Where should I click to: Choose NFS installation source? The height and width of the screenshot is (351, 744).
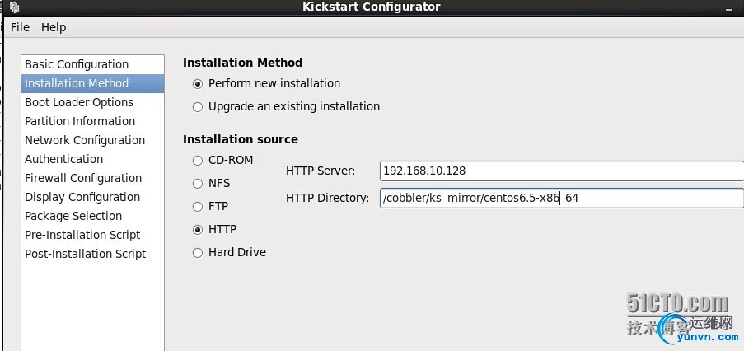pos(197,184)
